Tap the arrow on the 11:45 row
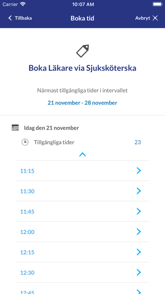This screenshot has width=165, height=294. tap(138, 211)
